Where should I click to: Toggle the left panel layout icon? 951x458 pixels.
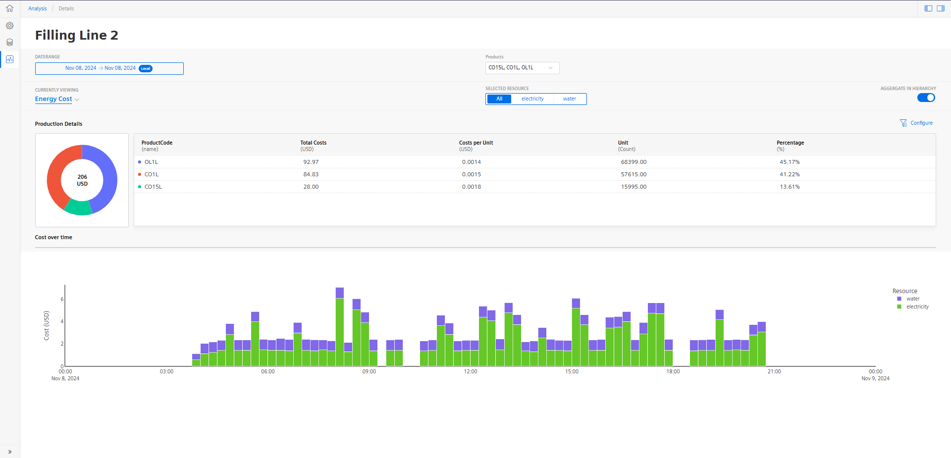928,8
